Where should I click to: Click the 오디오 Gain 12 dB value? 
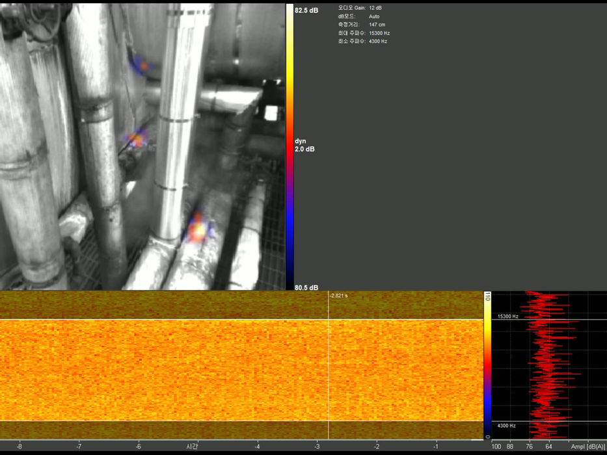pyautogui.click(x=375, y=8)
